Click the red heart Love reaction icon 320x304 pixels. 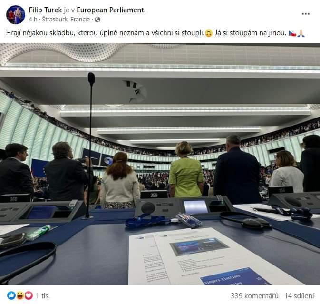tap(29, 295)
